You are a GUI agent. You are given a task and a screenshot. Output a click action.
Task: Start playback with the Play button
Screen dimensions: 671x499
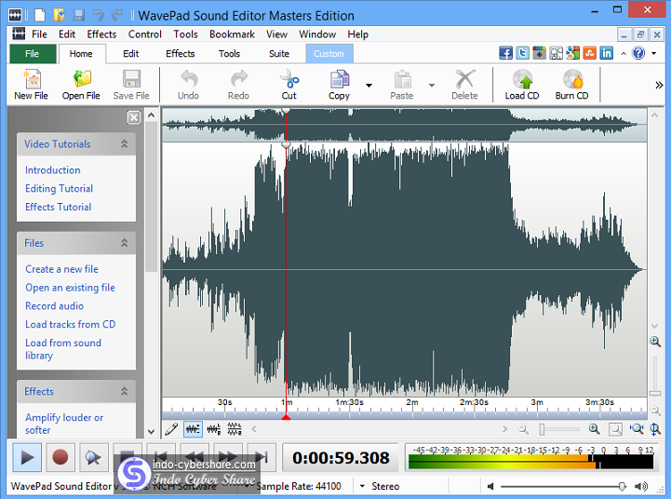coord(27,457)
